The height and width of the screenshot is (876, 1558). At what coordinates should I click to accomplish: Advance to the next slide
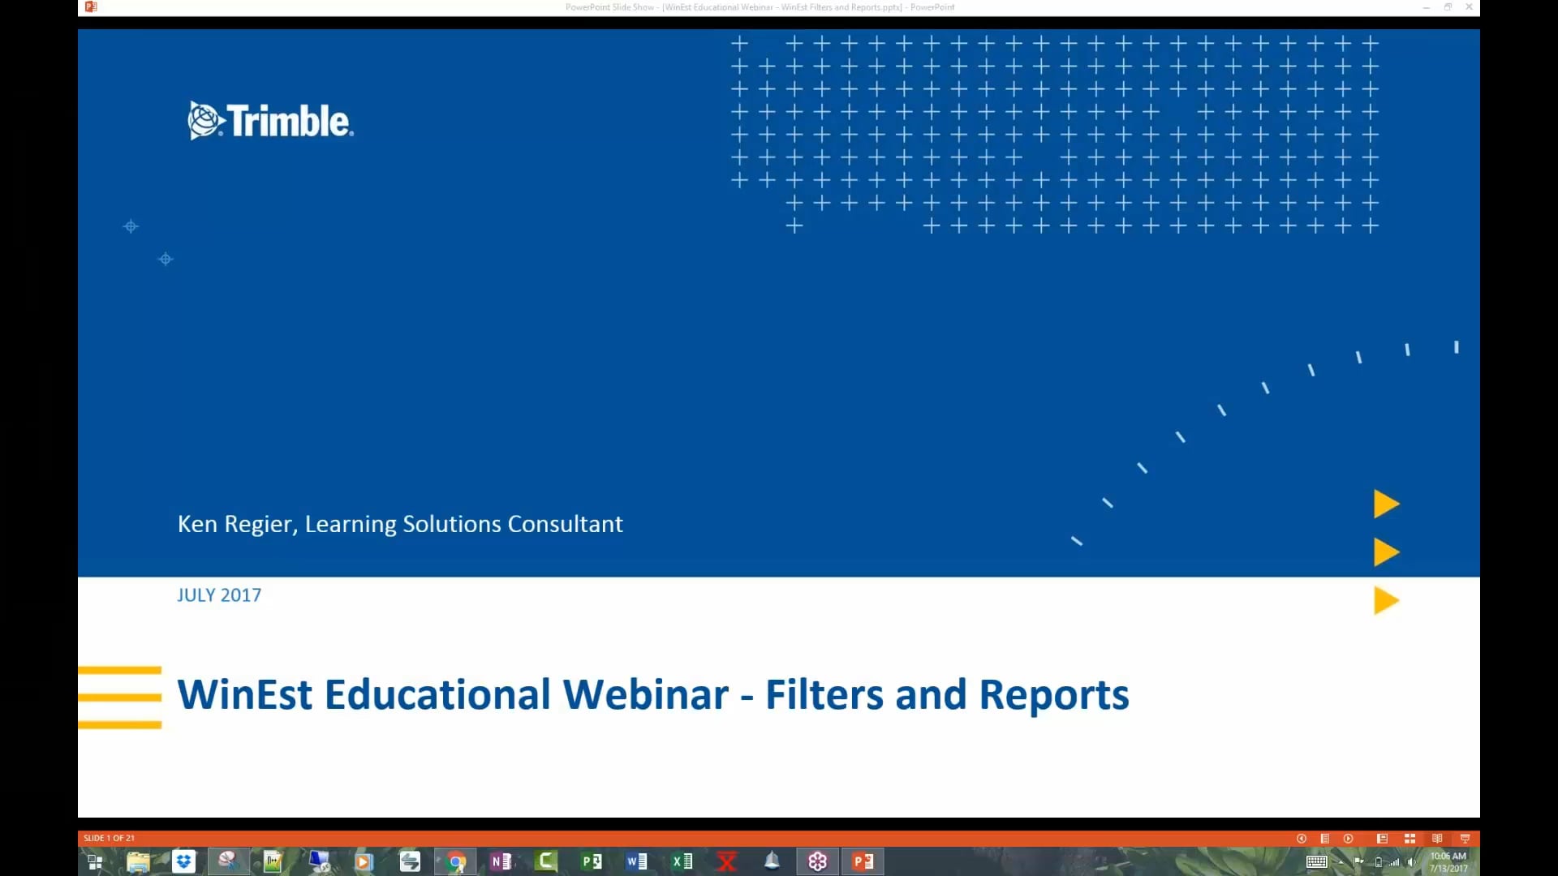click(1348, 838)
